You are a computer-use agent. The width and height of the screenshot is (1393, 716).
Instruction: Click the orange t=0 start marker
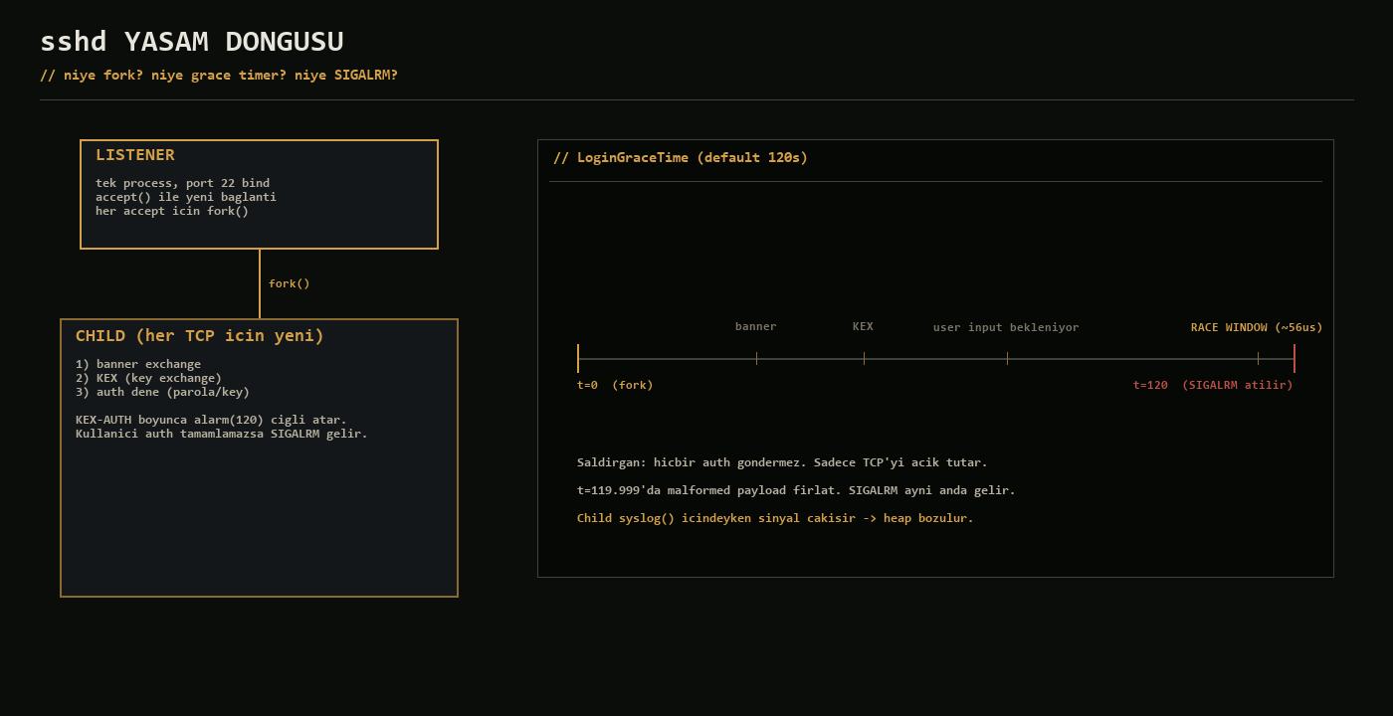[x=578, y=359]
